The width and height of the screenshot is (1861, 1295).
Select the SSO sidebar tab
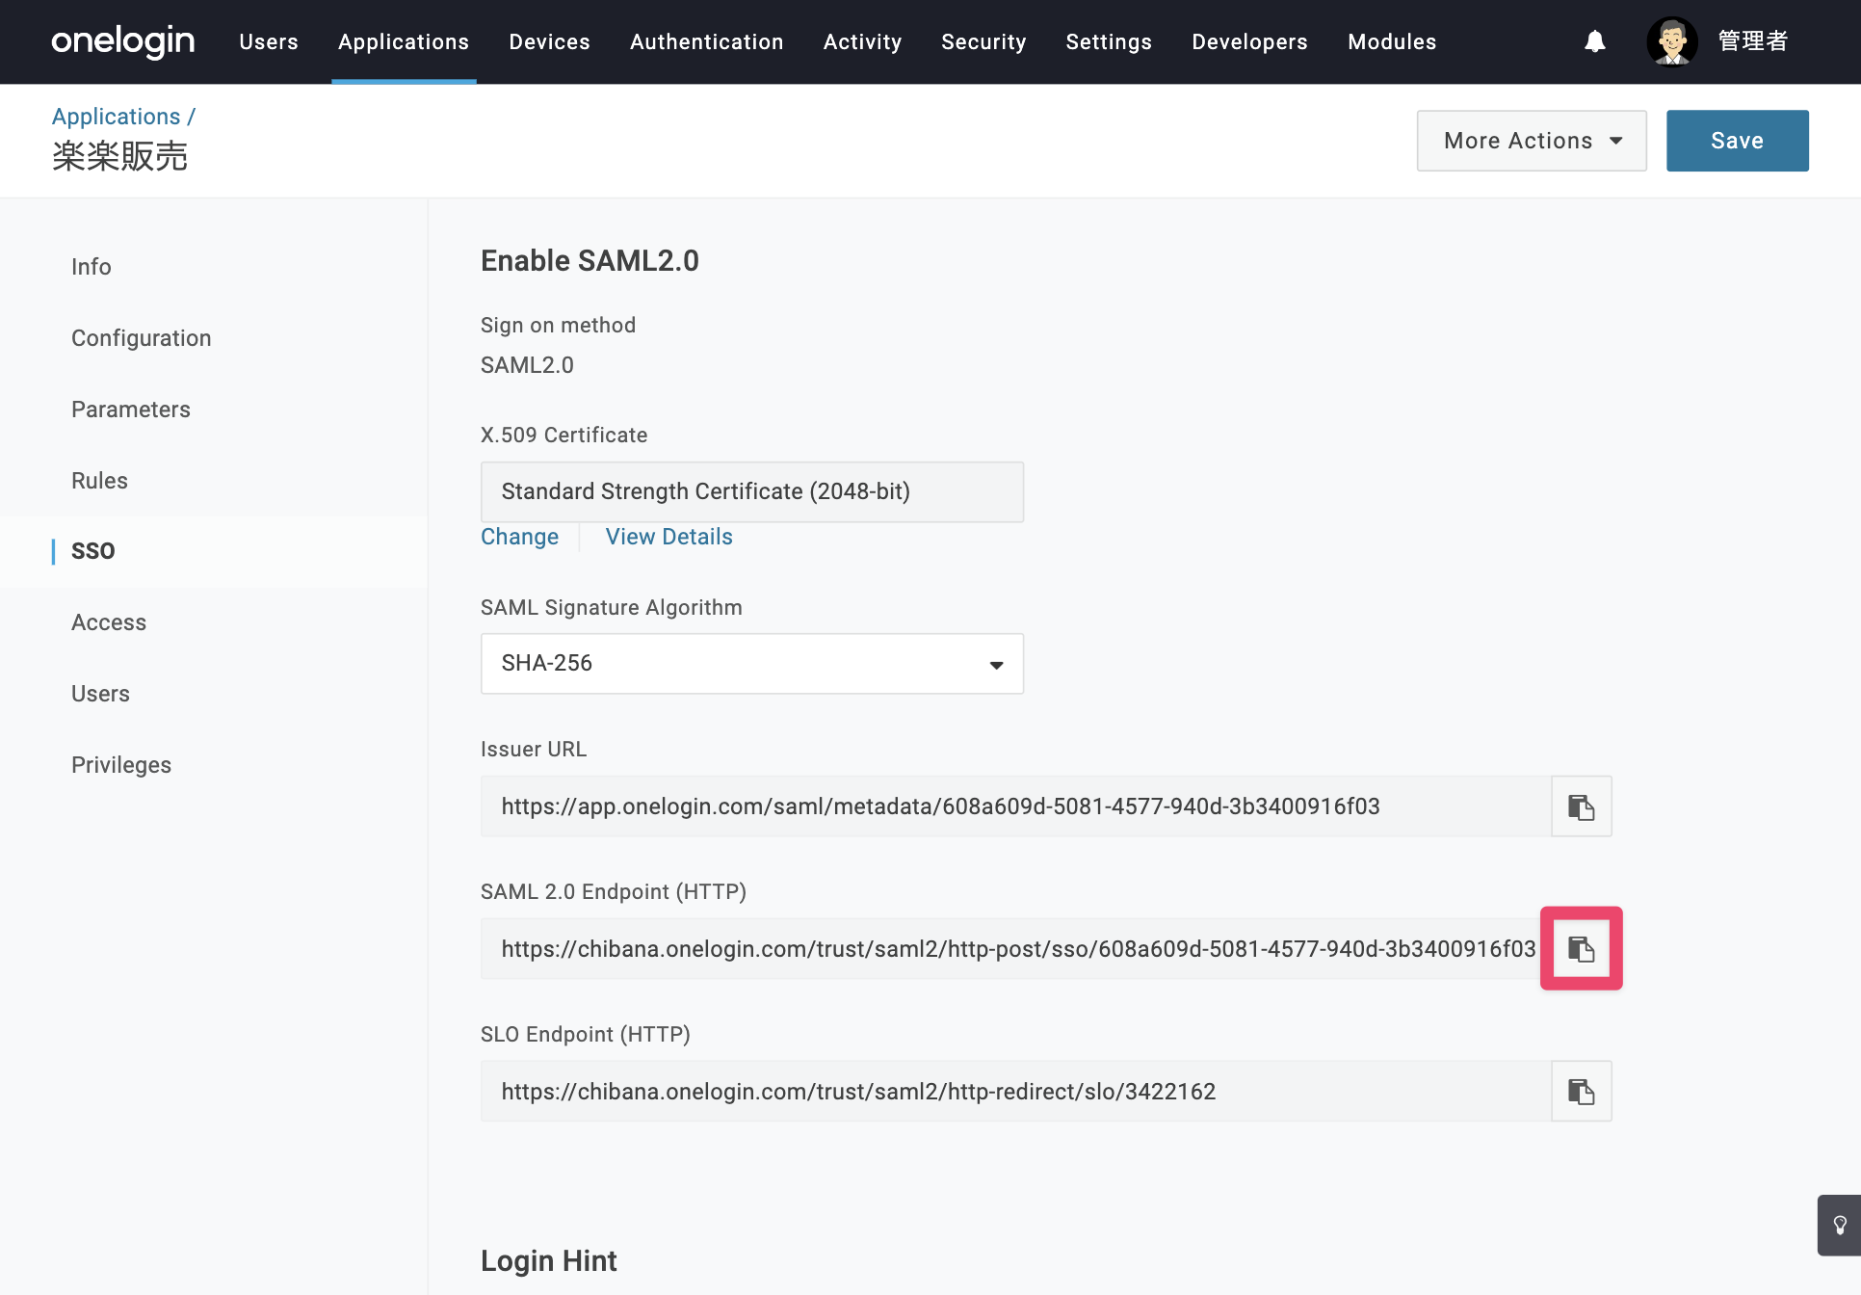[x=93, y=551]
